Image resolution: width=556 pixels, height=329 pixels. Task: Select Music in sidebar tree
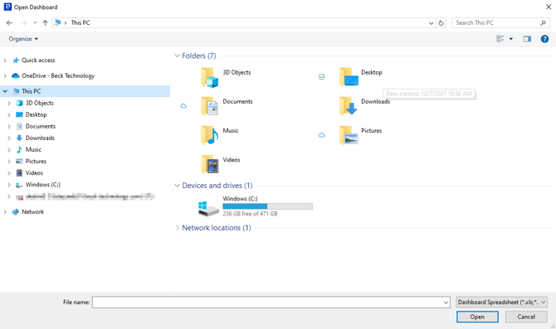pos(33,150)
